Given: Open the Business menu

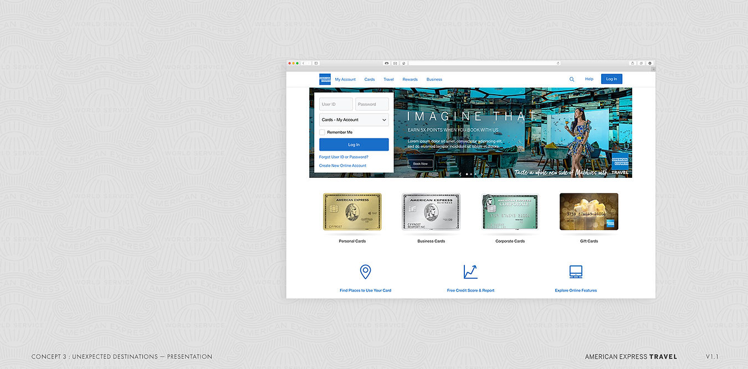Looking at the screenshot, I should (x=434, y=79).
